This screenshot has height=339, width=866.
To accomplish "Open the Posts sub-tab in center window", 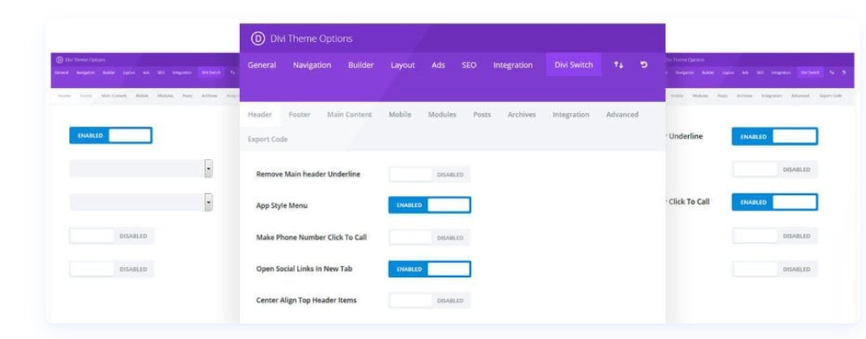I will (482, 115).
